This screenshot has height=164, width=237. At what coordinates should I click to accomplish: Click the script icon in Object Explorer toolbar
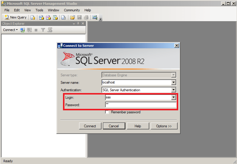[x=50, y=30]
